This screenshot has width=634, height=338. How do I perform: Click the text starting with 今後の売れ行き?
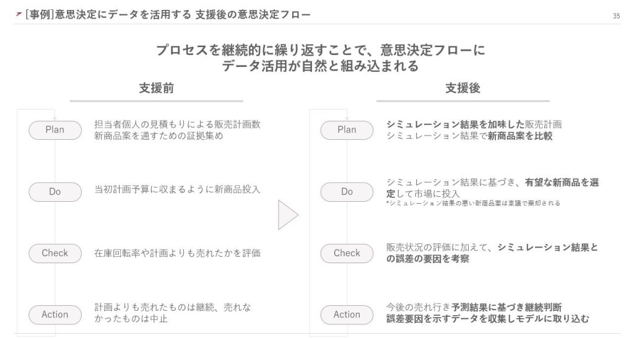point(474,307)
